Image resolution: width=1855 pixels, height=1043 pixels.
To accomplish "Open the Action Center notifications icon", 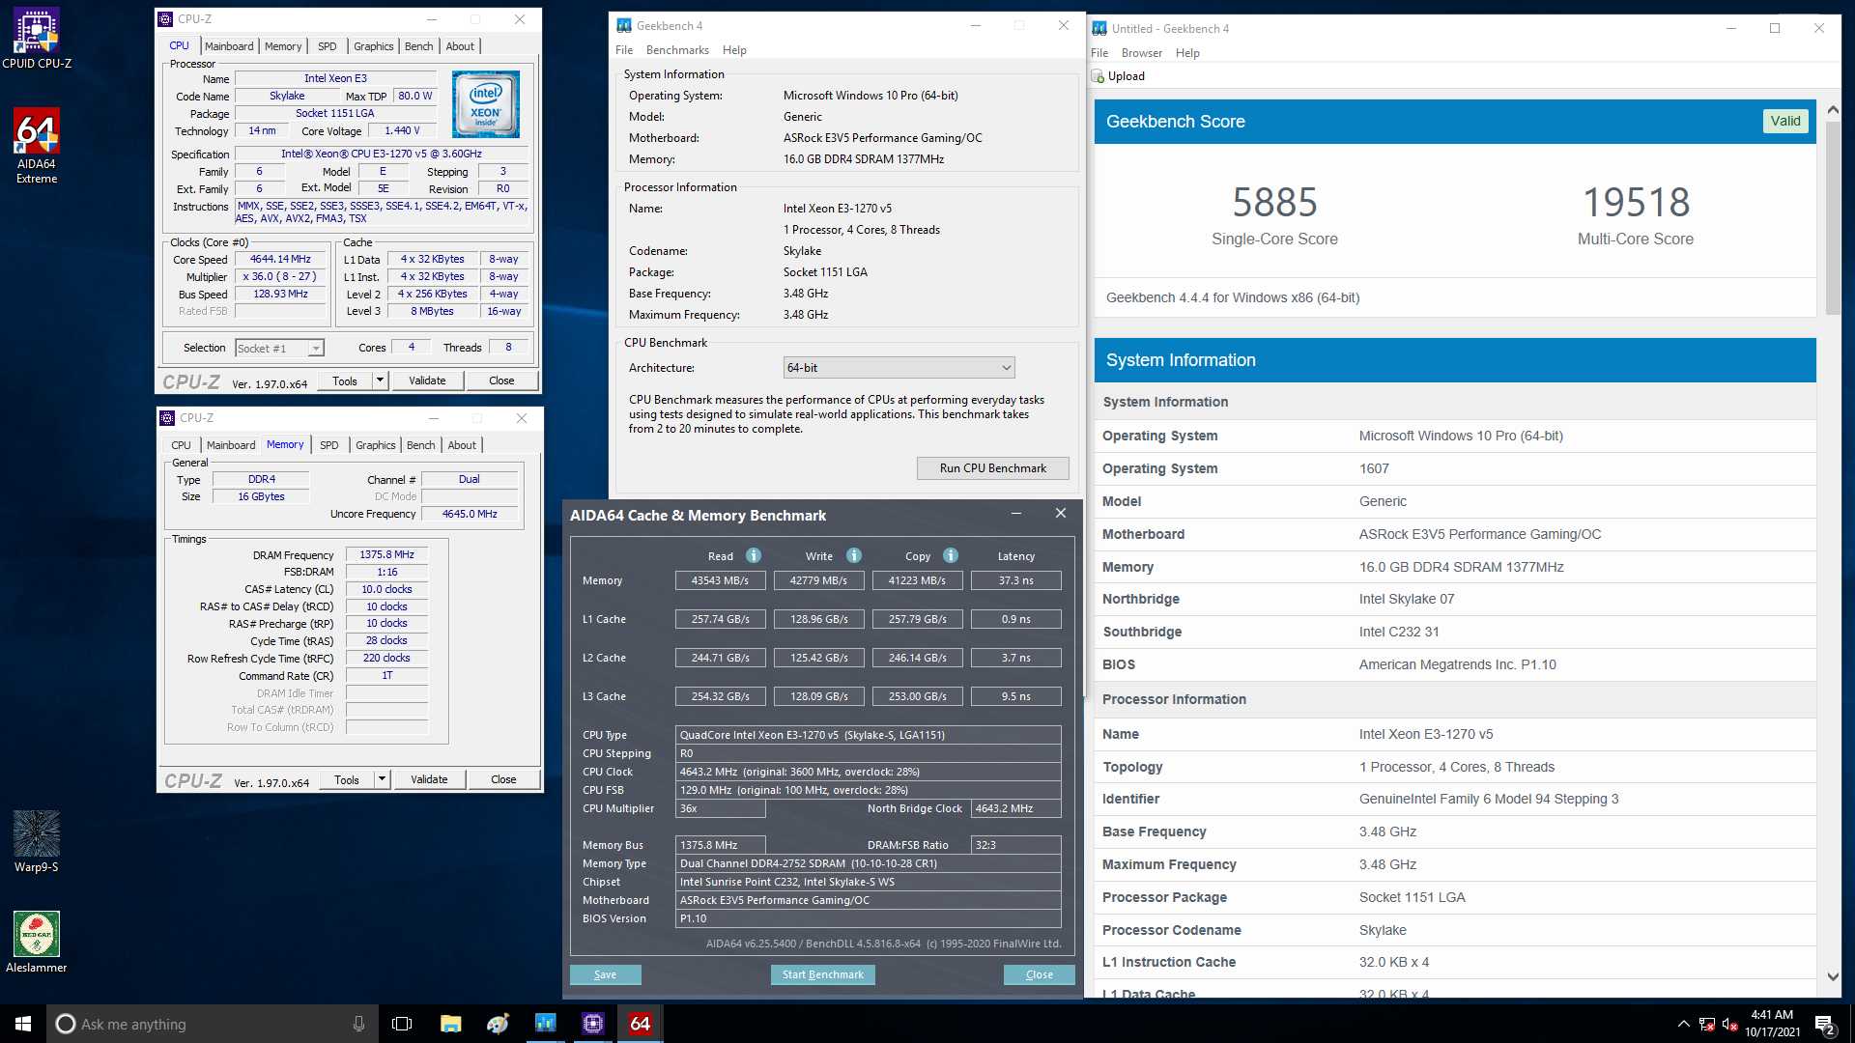I will 1824,1025.
